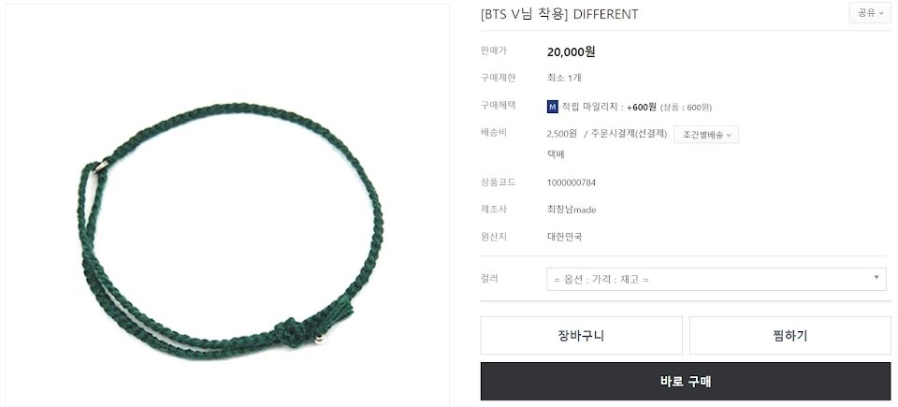Image resolution: width=898 pixels, height=407 pixels.
Task: Click the color select dropdown arrow
Action: tap(876, 278)
